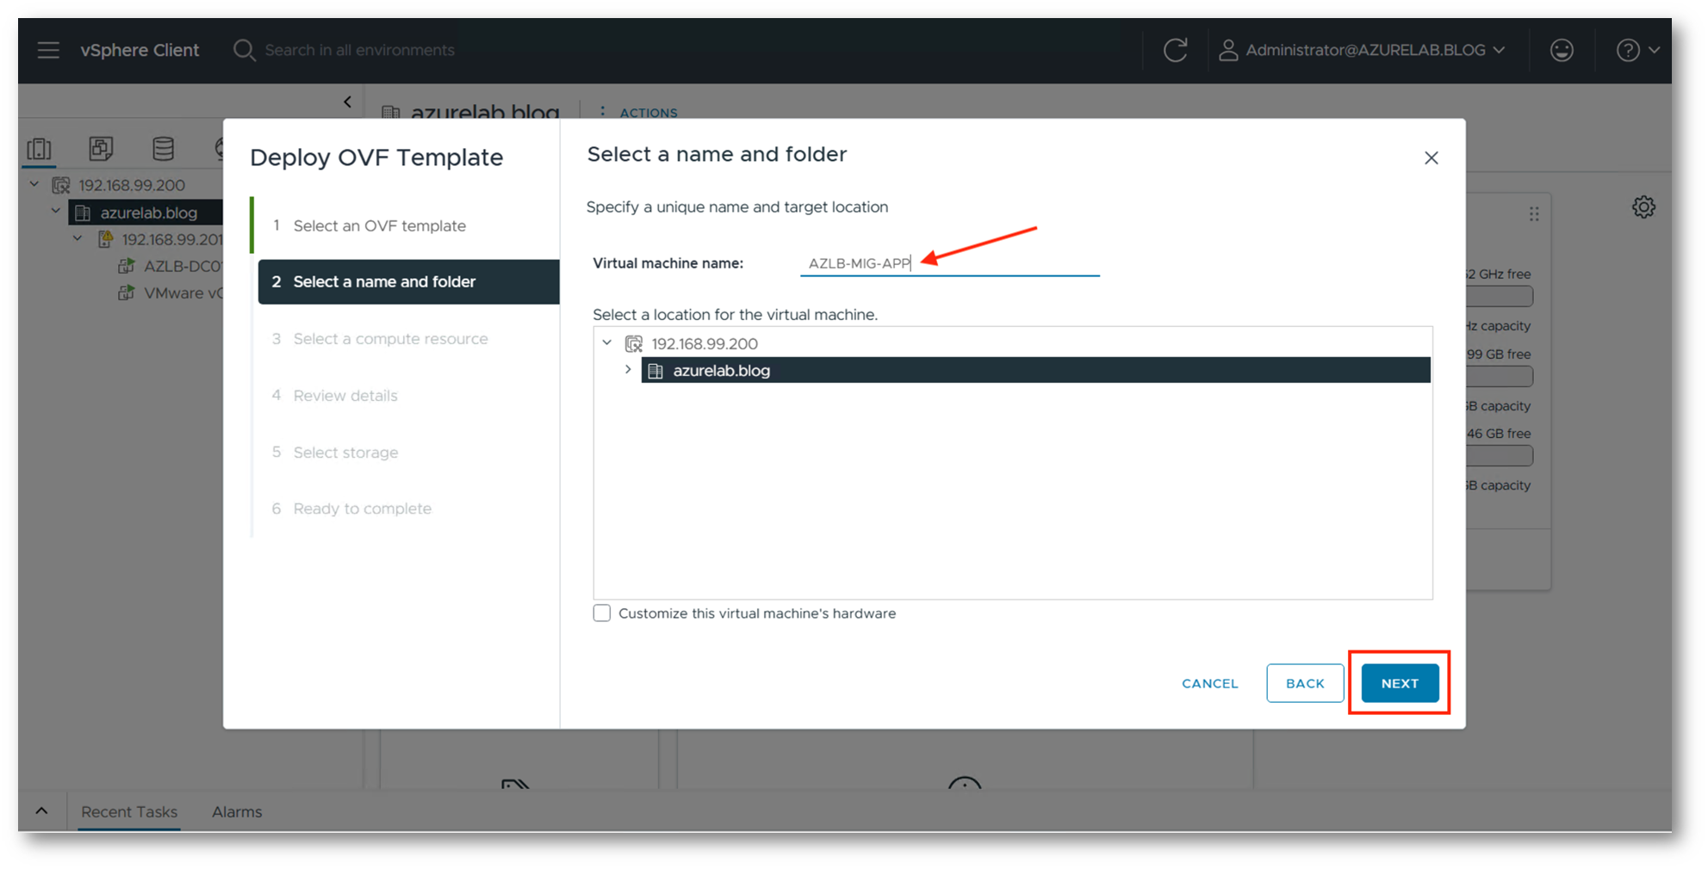
Task: Click the vCenter icon in location tree
Action: click(x=634, y=344)
